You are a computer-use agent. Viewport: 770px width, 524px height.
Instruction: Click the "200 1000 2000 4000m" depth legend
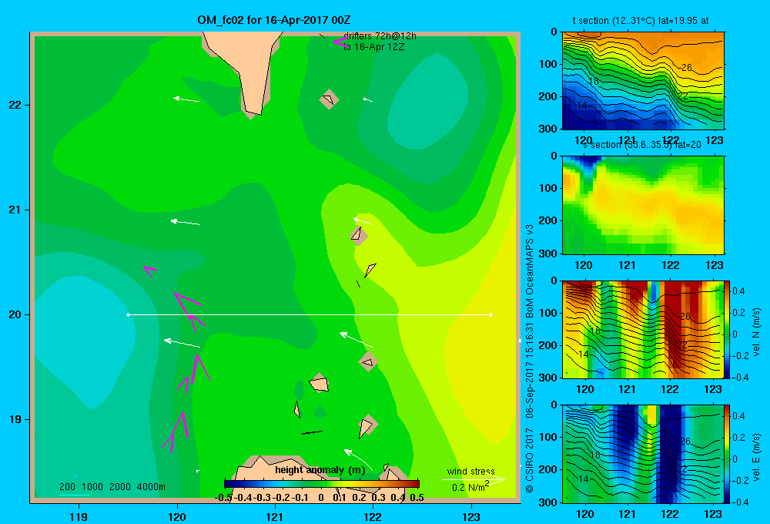click(112, 487)
